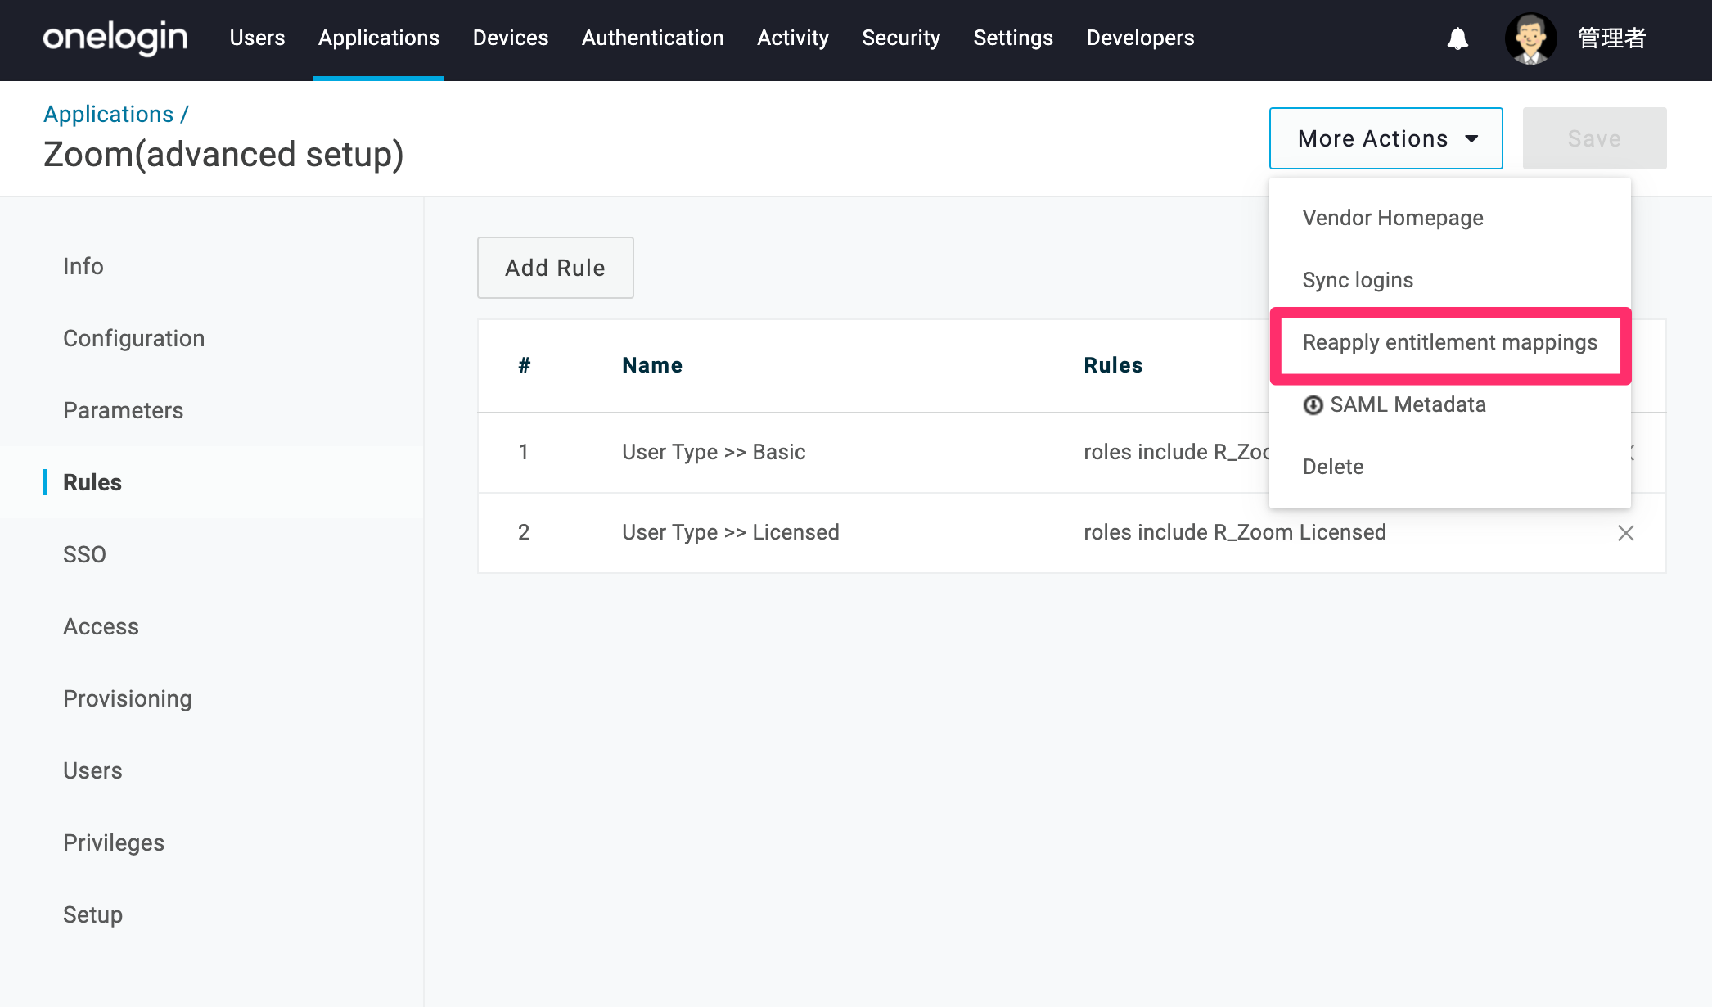
Task: Select the Rules sidebar tab
Action: (92, 482)
